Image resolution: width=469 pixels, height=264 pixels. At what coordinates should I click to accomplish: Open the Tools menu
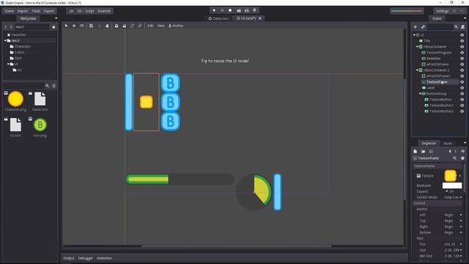pos(36,11)
